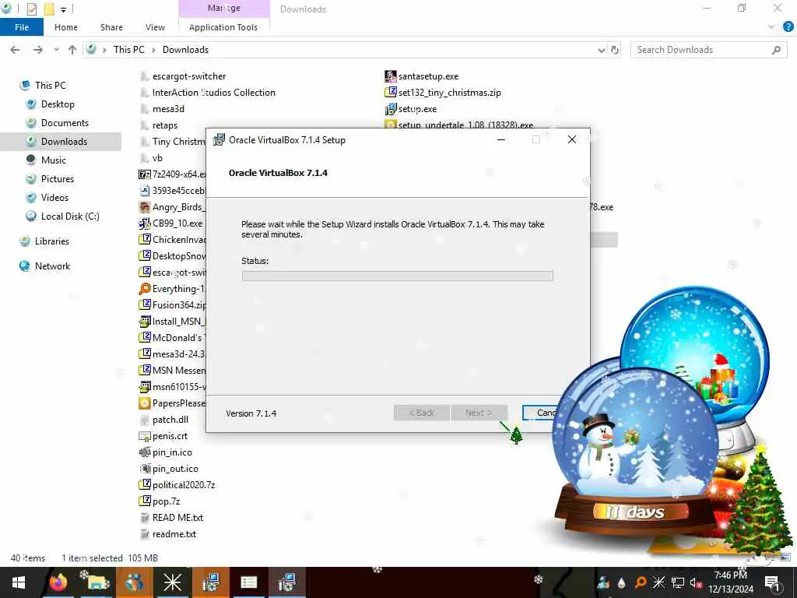Navigate forward with the right arrow

click(x=38, y=50)
